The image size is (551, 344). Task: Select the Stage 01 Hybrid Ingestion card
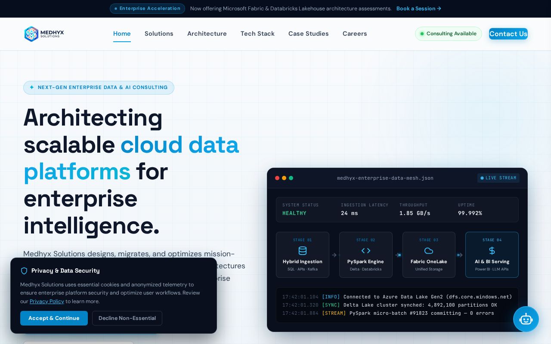pos(303,255)
